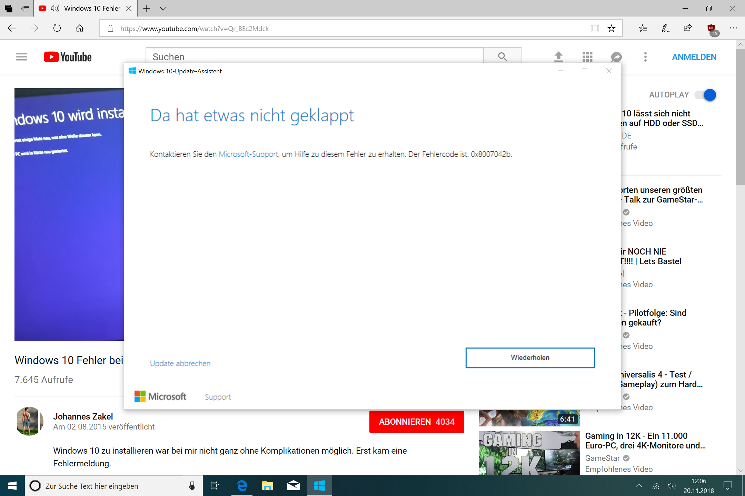Click the GameStar channel name
Viewport: 745px width, 496px height.
click(603, 458)
